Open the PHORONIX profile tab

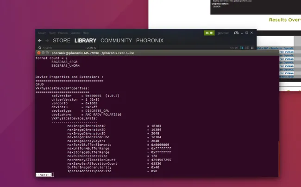tap(150, 40)
